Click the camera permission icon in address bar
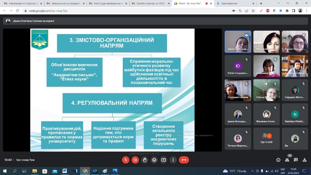 234,11
